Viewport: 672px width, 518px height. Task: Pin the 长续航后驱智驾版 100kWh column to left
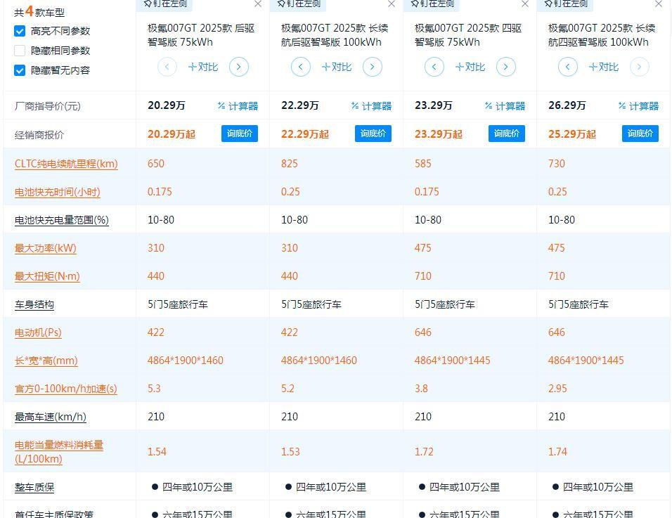tap(299, 4)
